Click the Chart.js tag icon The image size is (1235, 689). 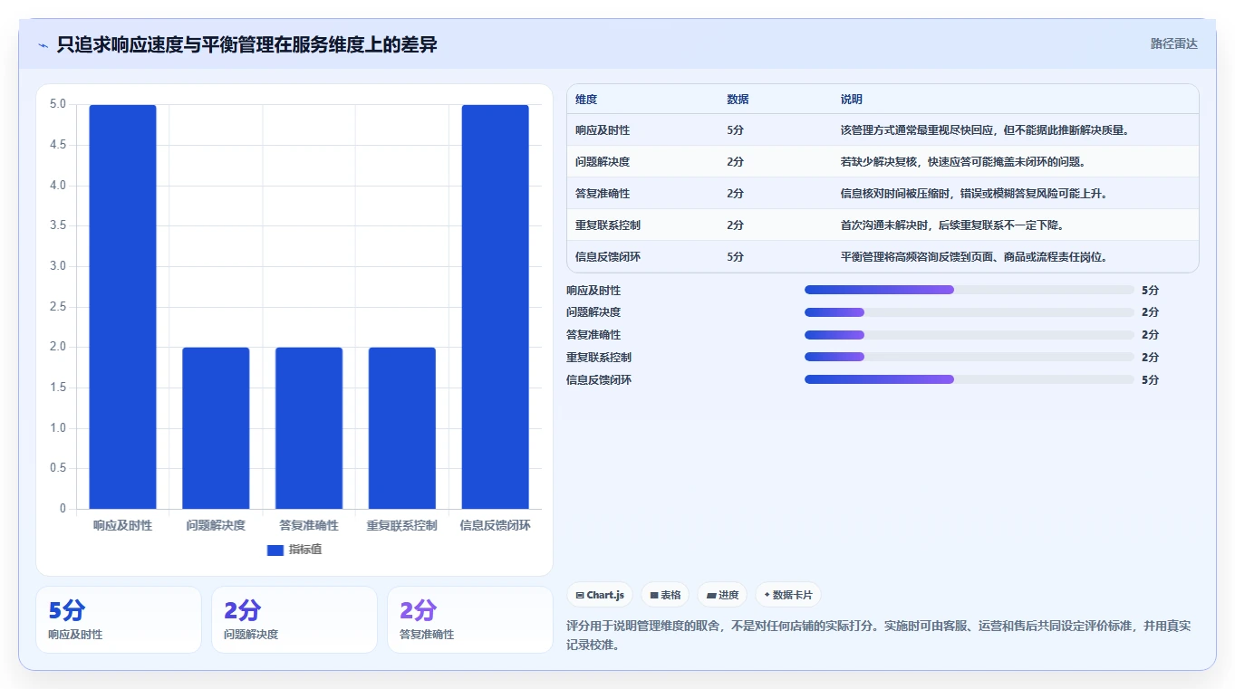point(580,596)
